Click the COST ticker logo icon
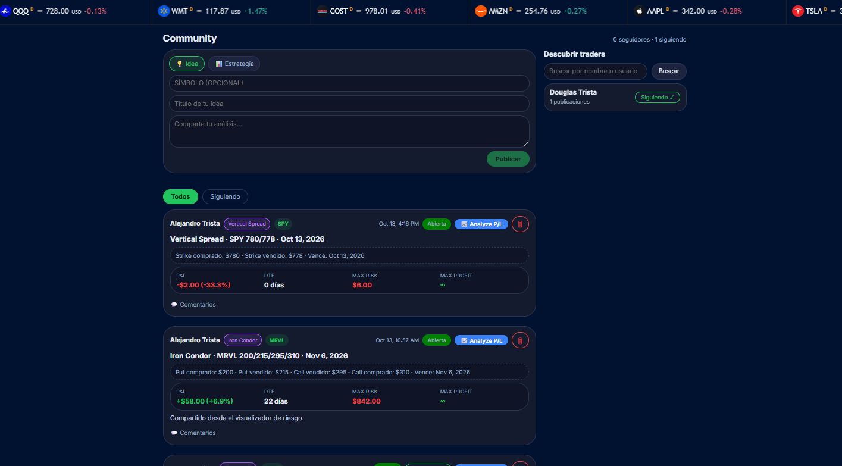Image resolution: width=842 pixels, height=466 pixels. tap(322, 11)
